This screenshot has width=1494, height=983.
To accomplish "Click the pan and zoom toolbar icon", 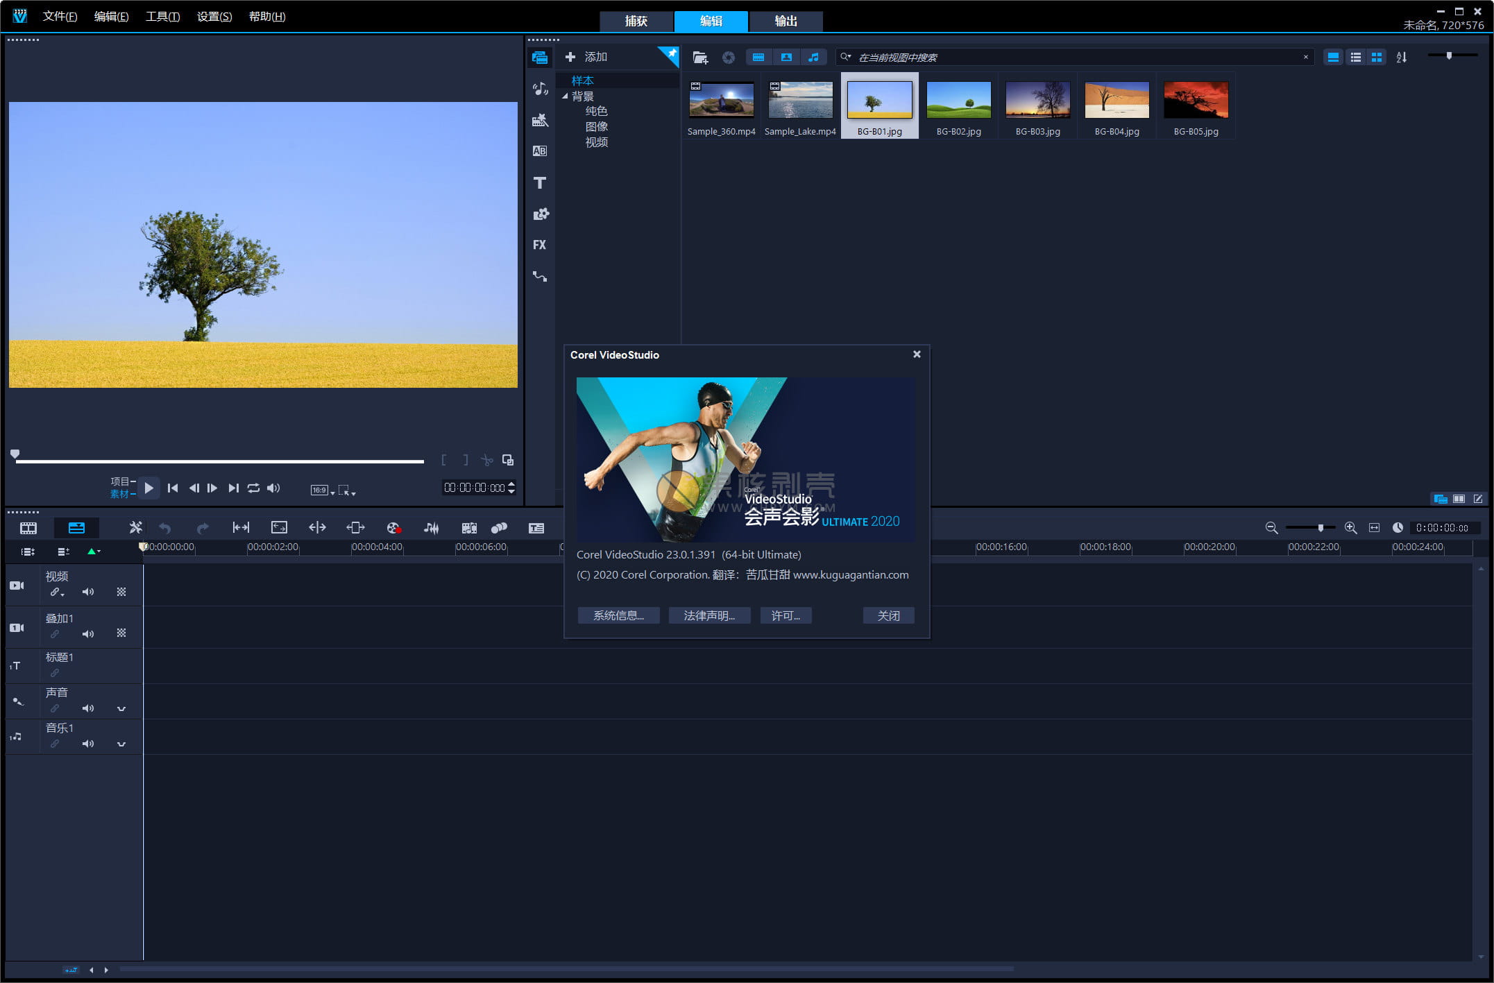I will coord(279,527).
